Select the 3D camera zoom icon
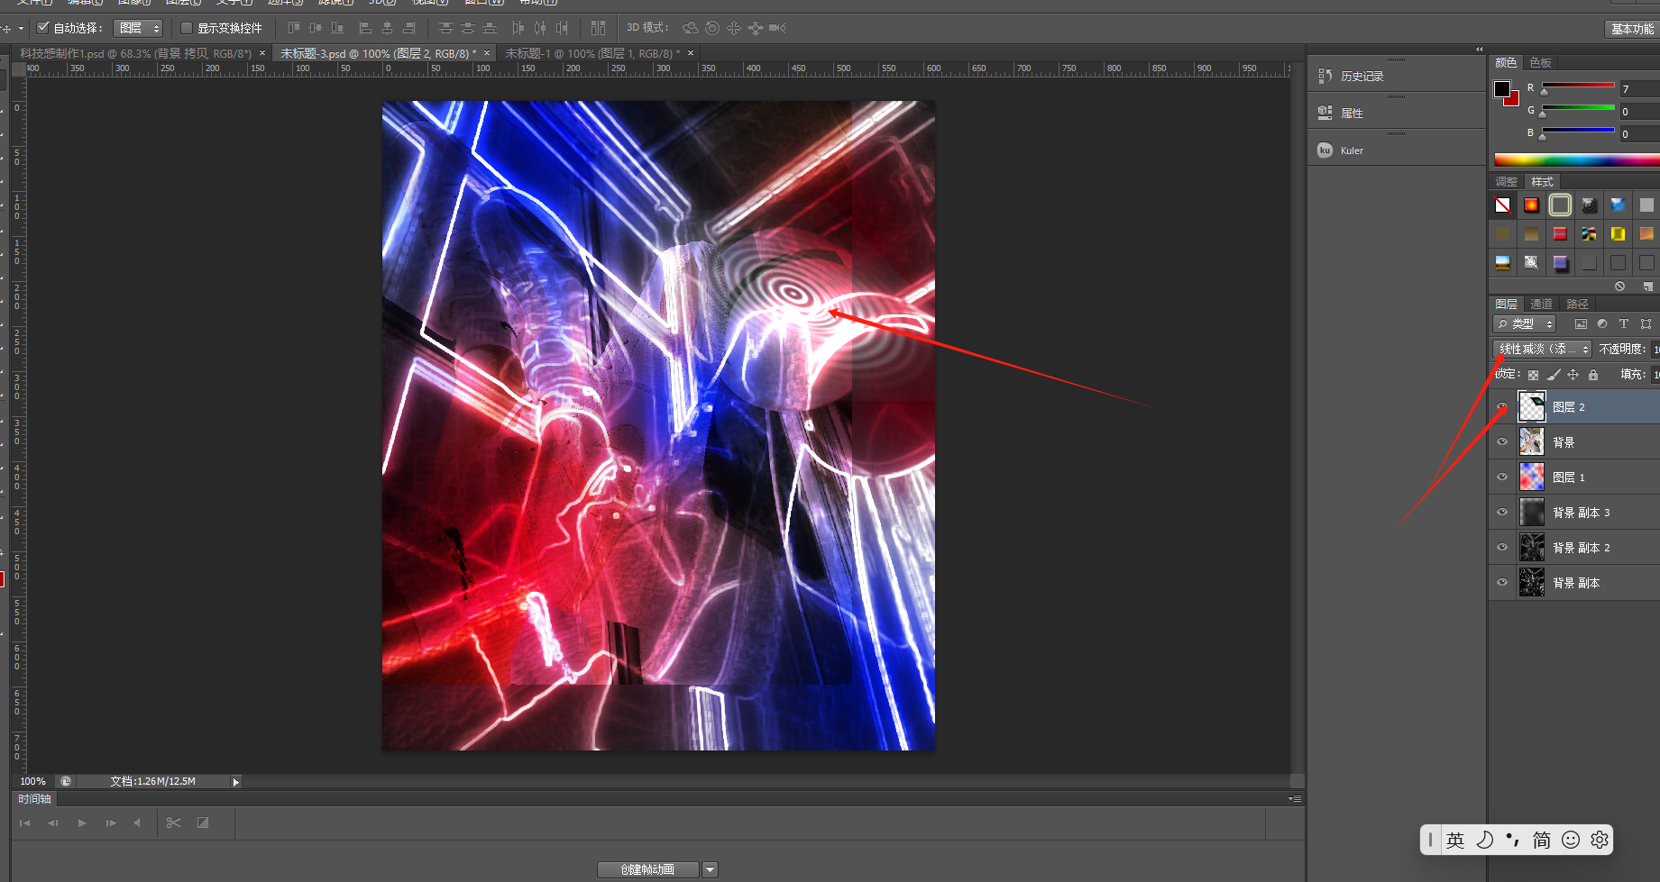Screen dimensions: 1660x882 [x=777, y=28]
